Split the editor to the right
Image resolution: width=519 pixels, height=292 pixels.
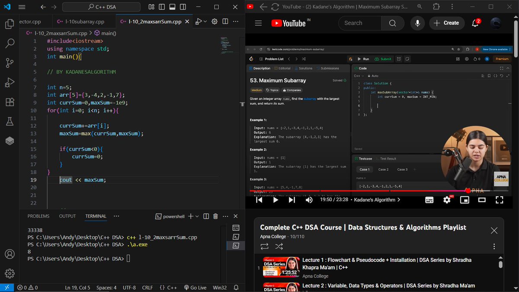tap(225, 22)
